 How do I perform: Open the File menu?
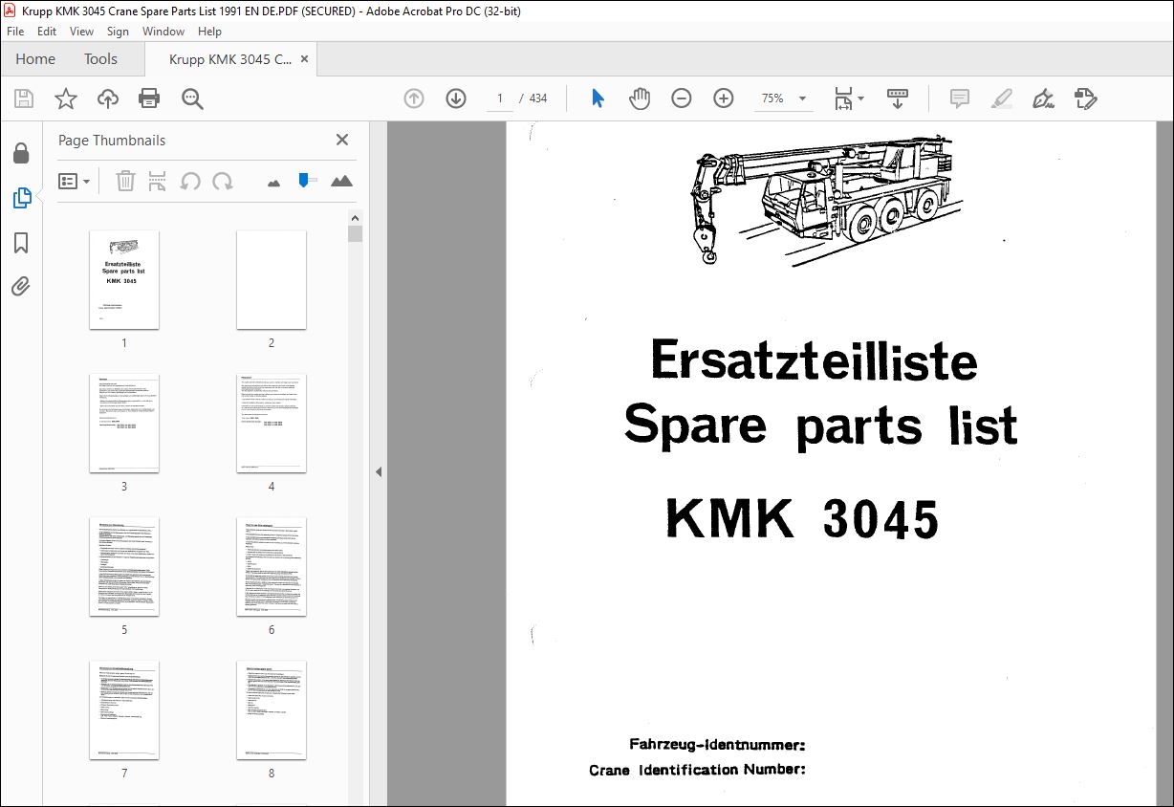click(15, 32)
